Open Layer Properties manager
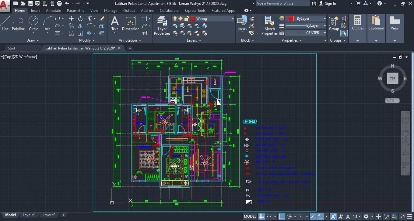The width and height of the screenshot is (414, 221). [162, 25]
